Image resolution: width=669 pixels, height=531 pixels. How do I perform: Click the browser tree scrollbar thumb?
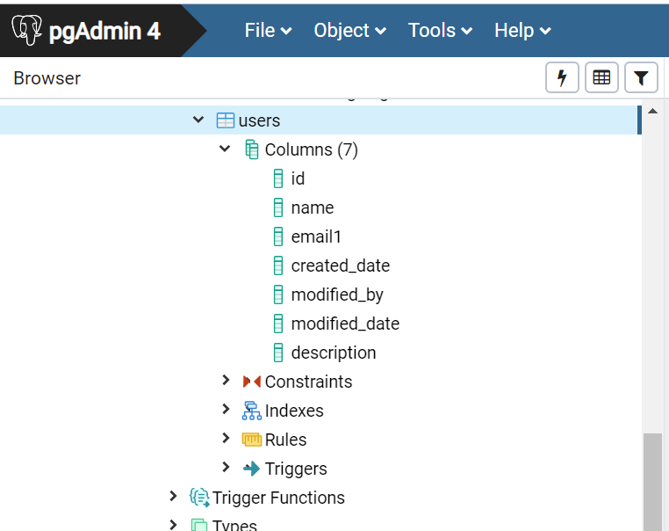click(x=652, y=482)
